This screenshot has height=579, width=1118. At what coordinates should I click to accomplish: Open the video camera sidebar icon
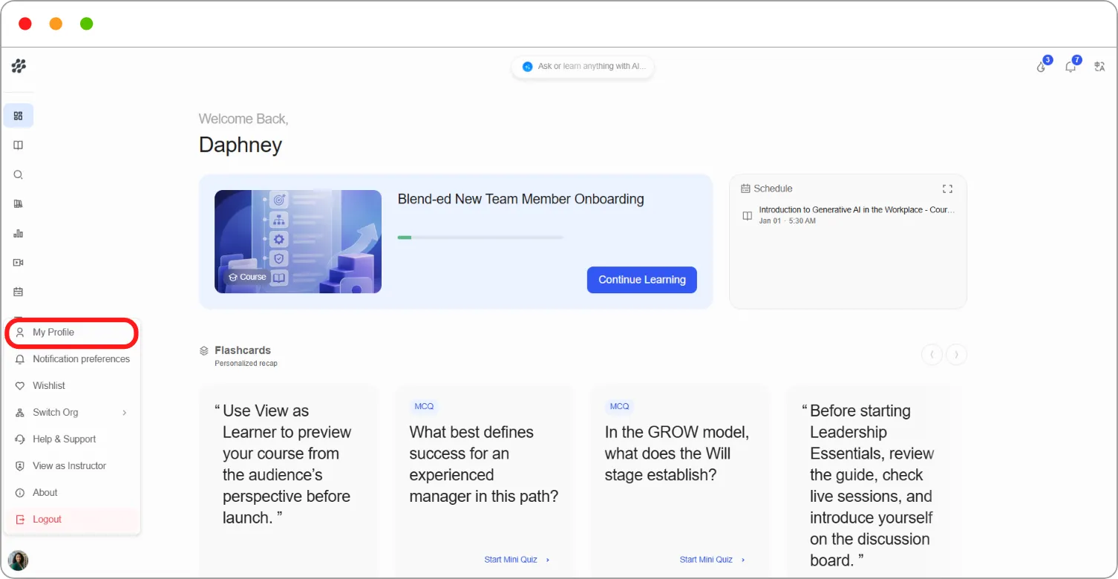[19, 263]
